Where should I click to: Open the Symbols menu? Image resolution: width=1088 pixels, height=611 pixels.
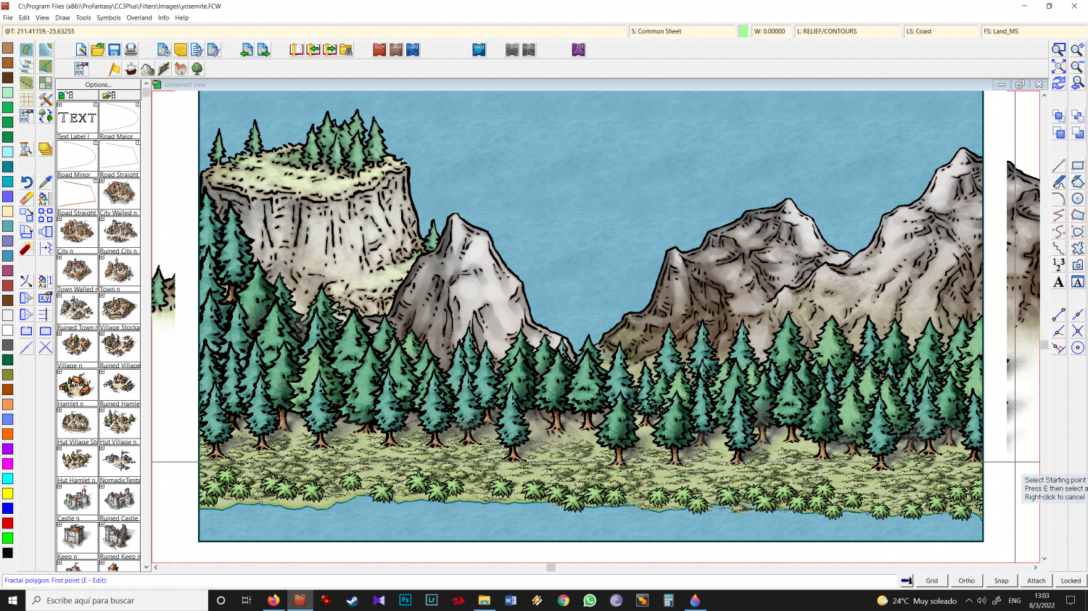click(109, 18)
